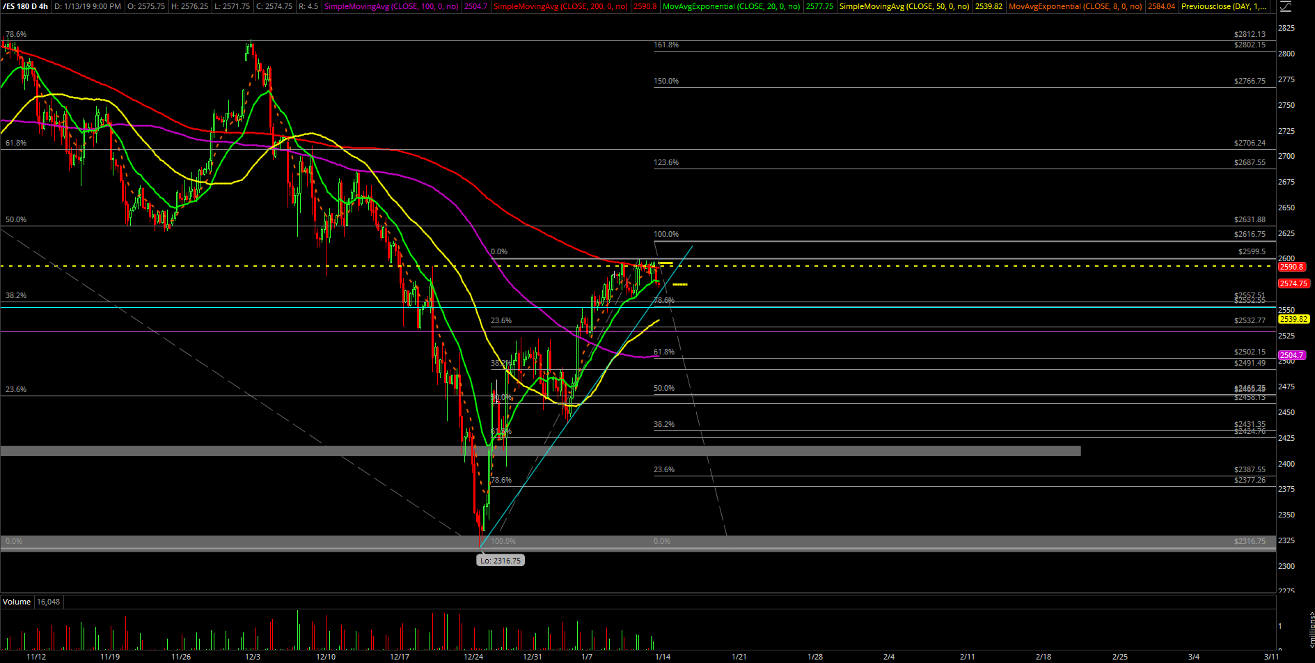
Task: Click the 2800 tick on price axis
Action: pos(1286,54)
